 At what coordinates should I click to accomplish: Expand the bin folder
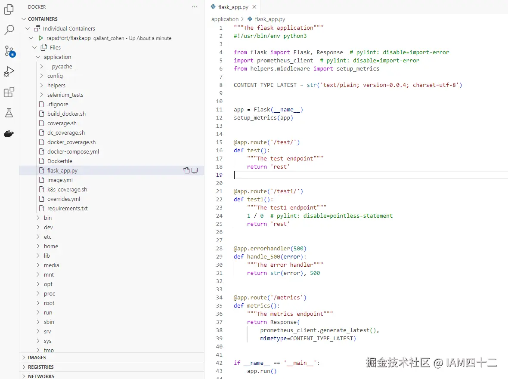tap(38, 218)
